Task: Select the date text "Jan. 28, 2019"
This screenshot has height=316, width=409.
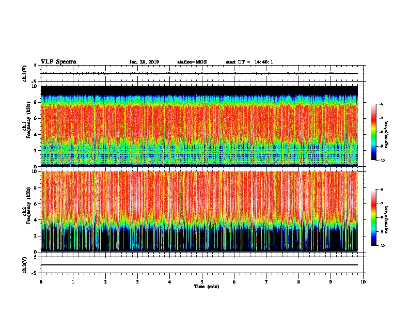Action: (x=144, y=62)
